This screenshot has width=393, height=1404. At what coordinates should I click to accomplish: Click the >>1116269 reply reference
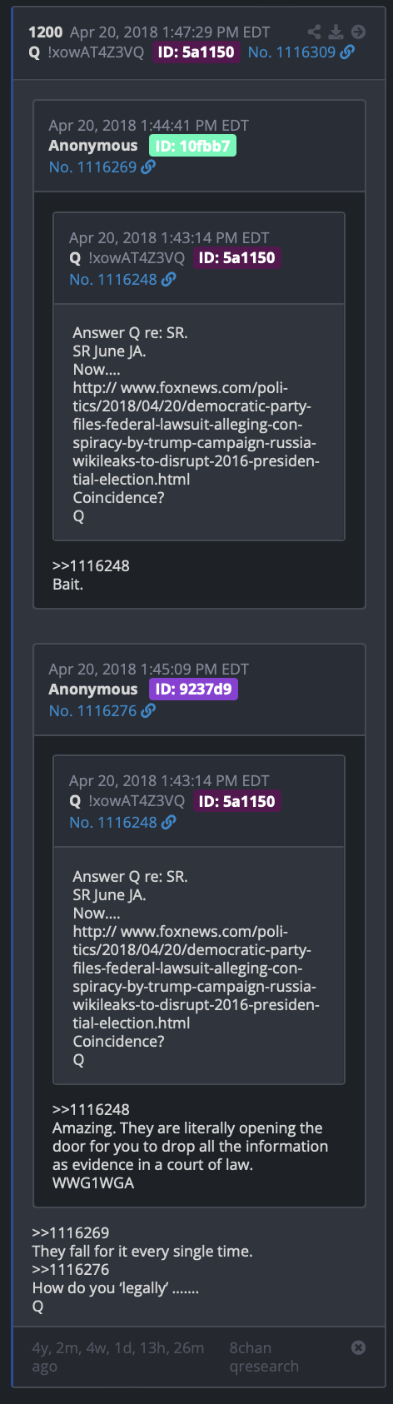[x=71, y=1232]
